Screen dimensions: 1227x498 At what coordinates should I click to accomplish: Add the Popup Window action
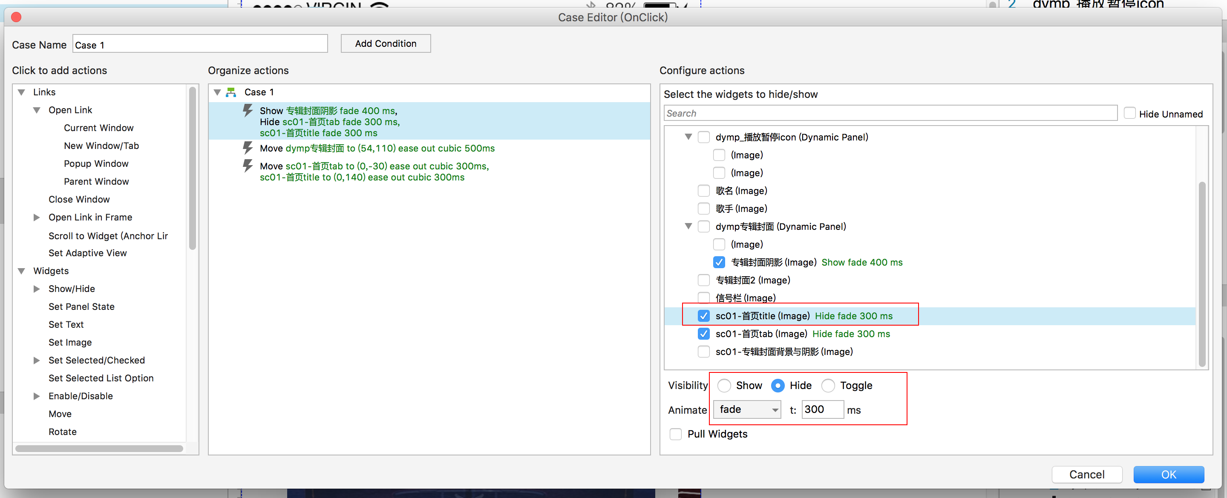(x=96, y=164)
